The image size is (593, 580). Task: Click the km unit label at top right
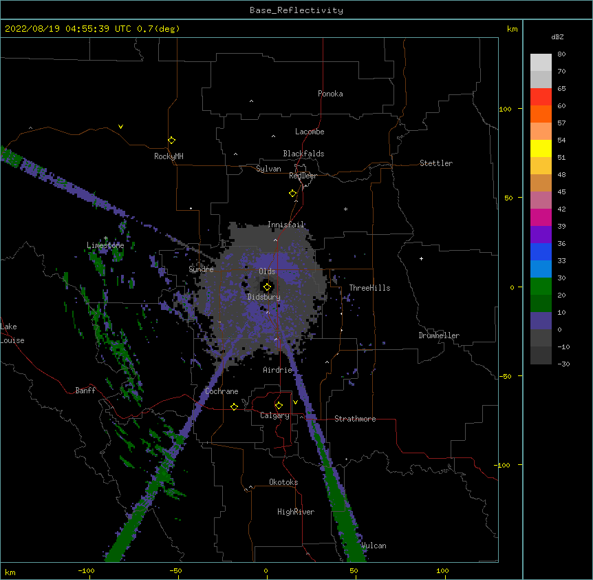click(513, 29)
